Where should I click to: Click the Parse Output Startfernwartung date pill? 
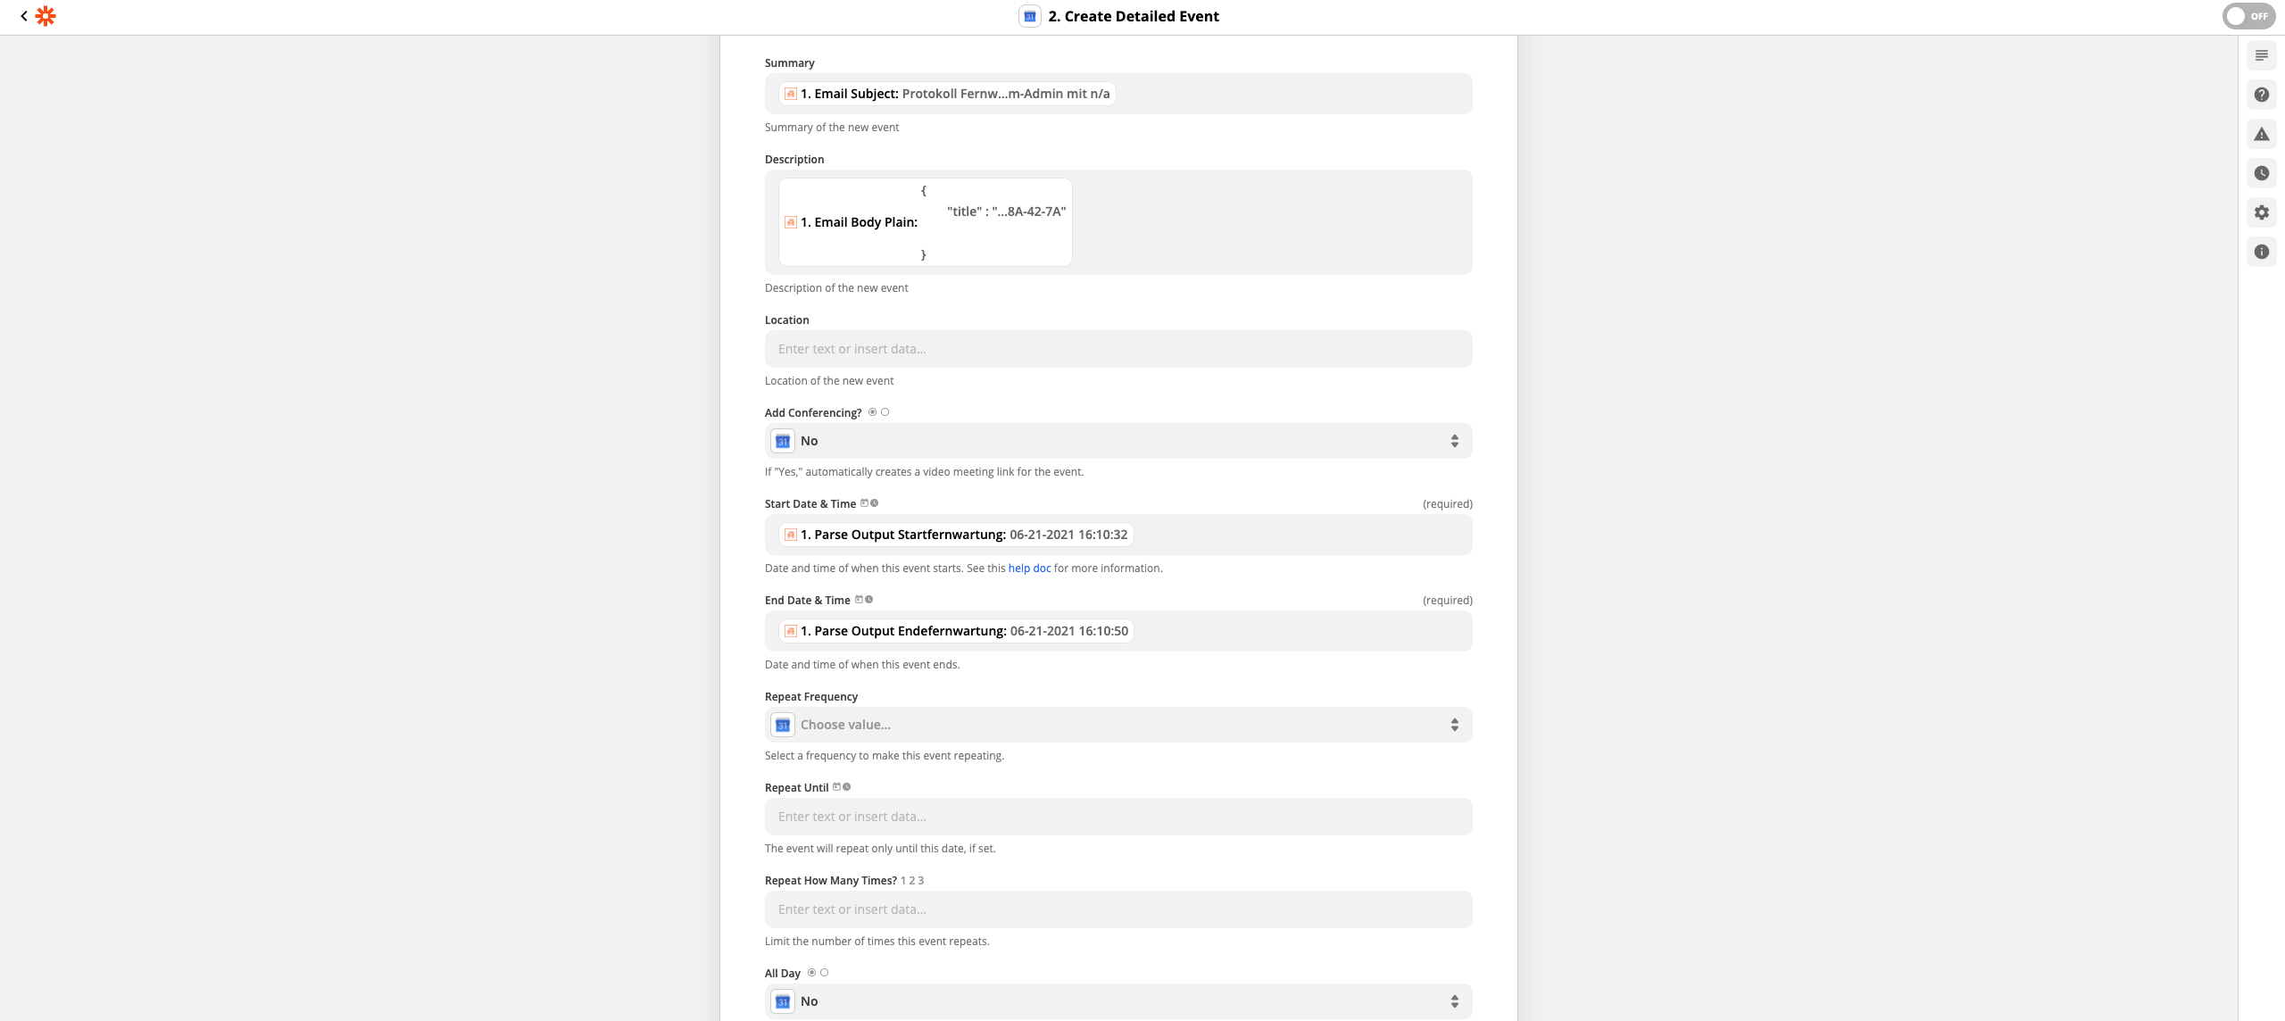click(956, 535)
